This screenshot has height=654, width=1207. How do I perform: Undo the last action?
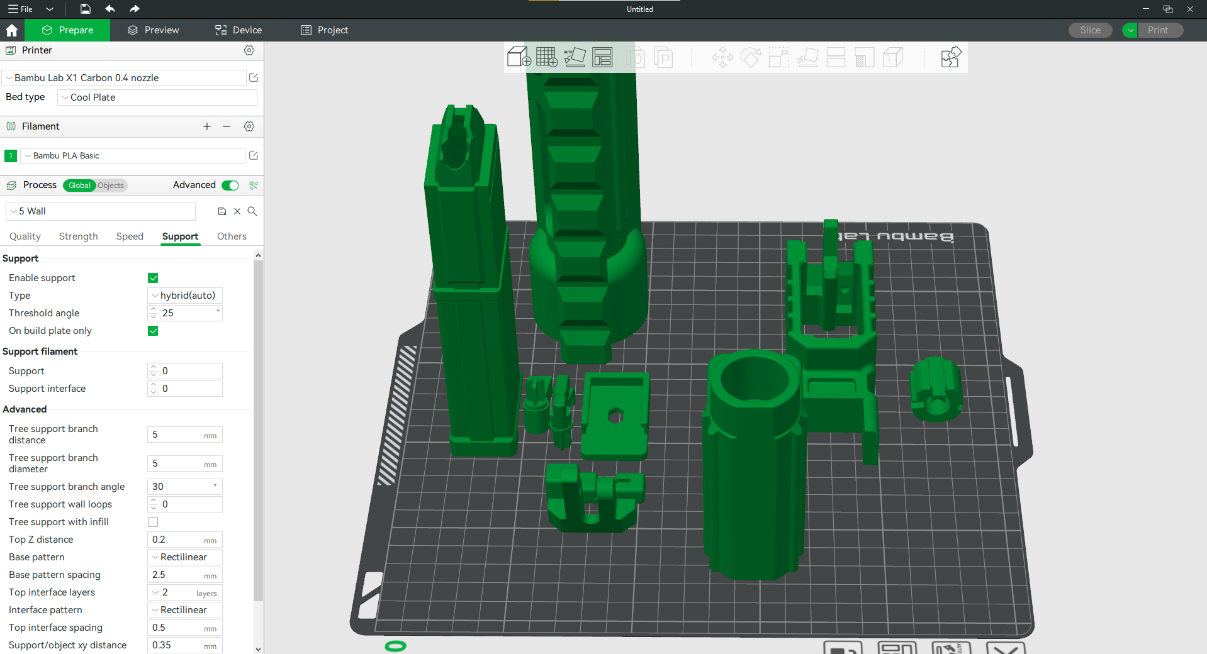click(110, 9)
